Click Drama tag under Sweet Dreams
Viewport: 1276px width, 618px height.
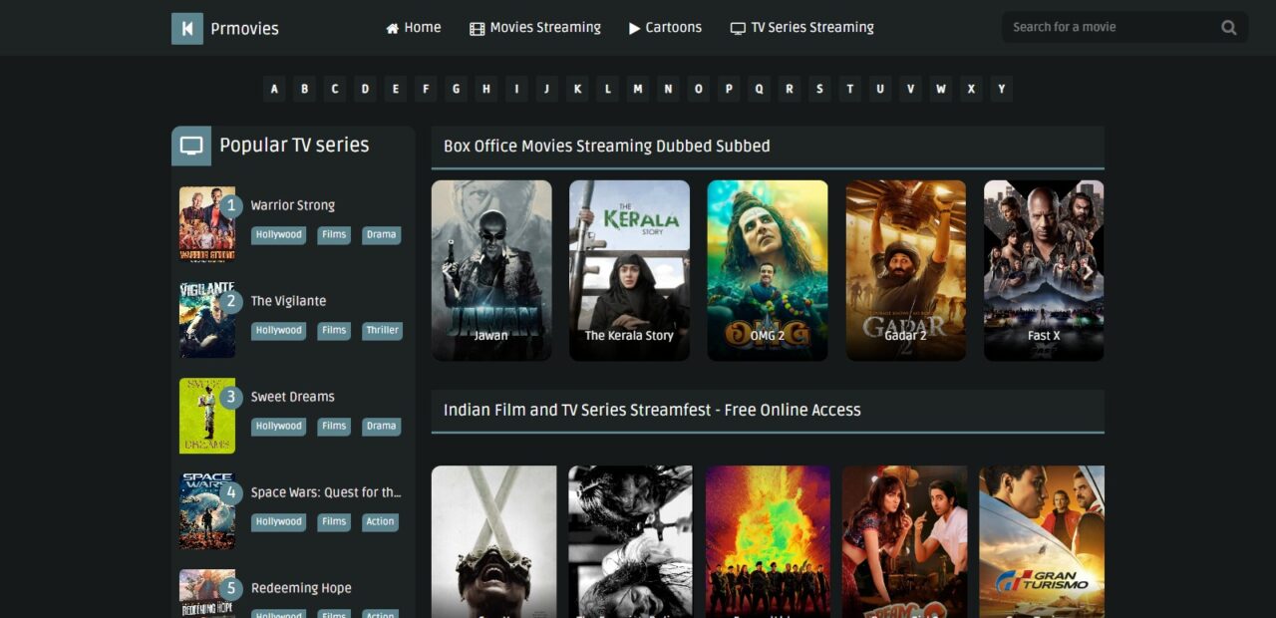(x=381, y=427)
